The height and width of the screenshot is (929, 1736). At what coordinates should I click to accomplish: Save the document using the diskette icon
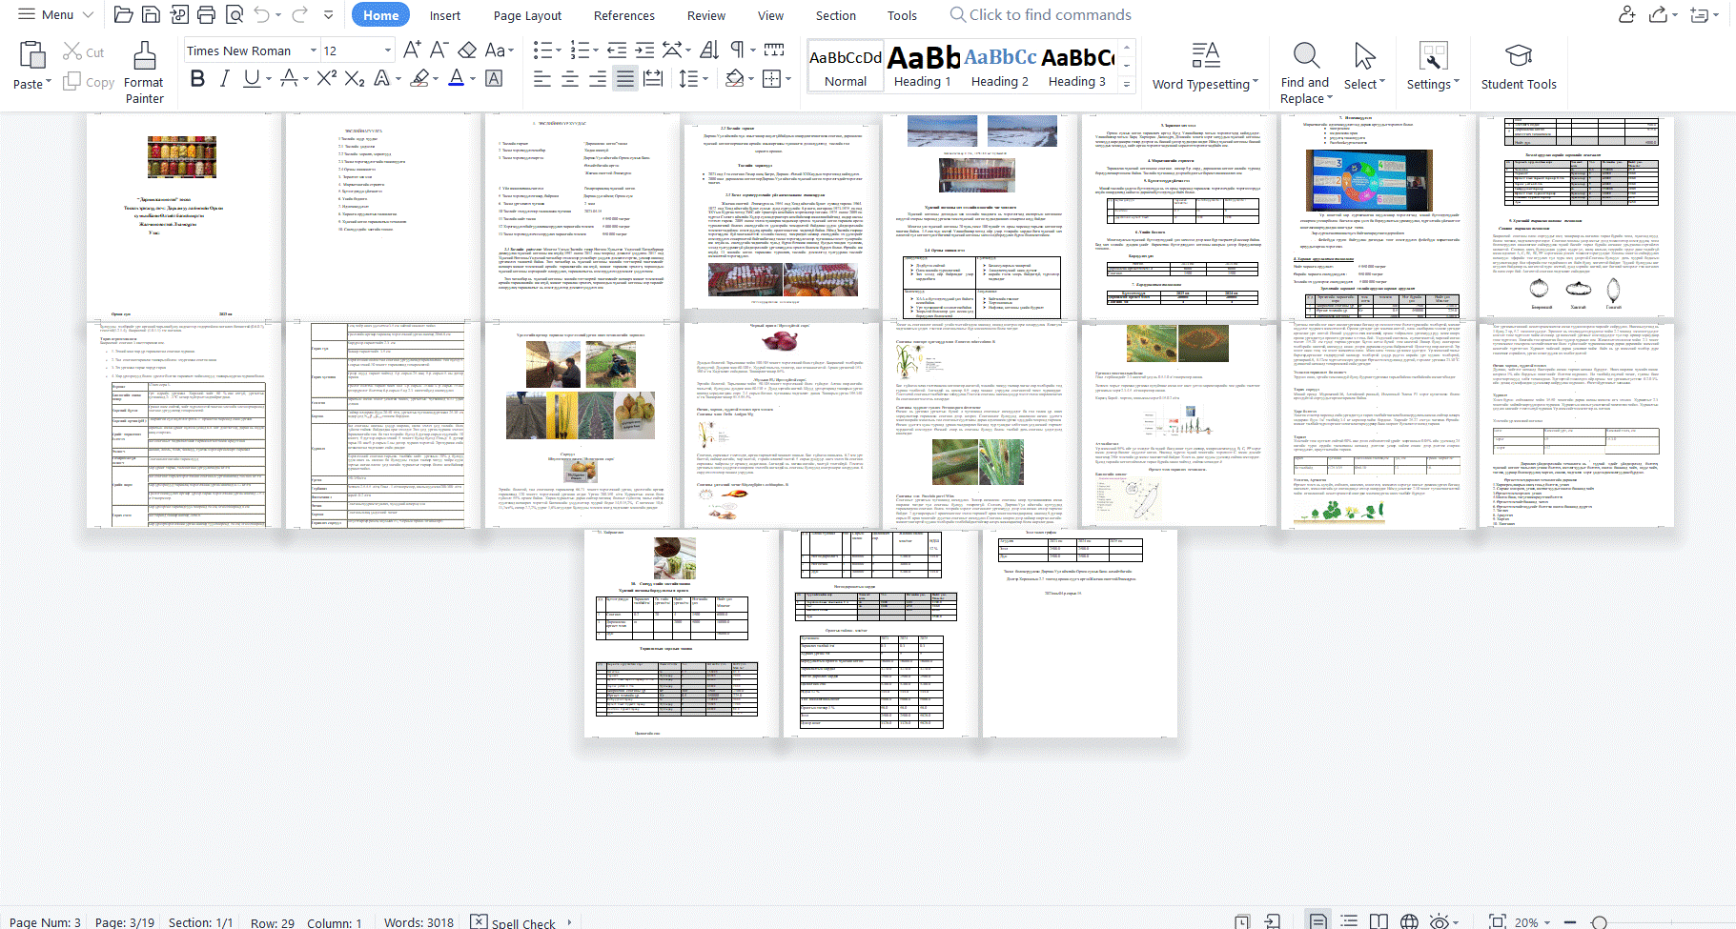151,14
